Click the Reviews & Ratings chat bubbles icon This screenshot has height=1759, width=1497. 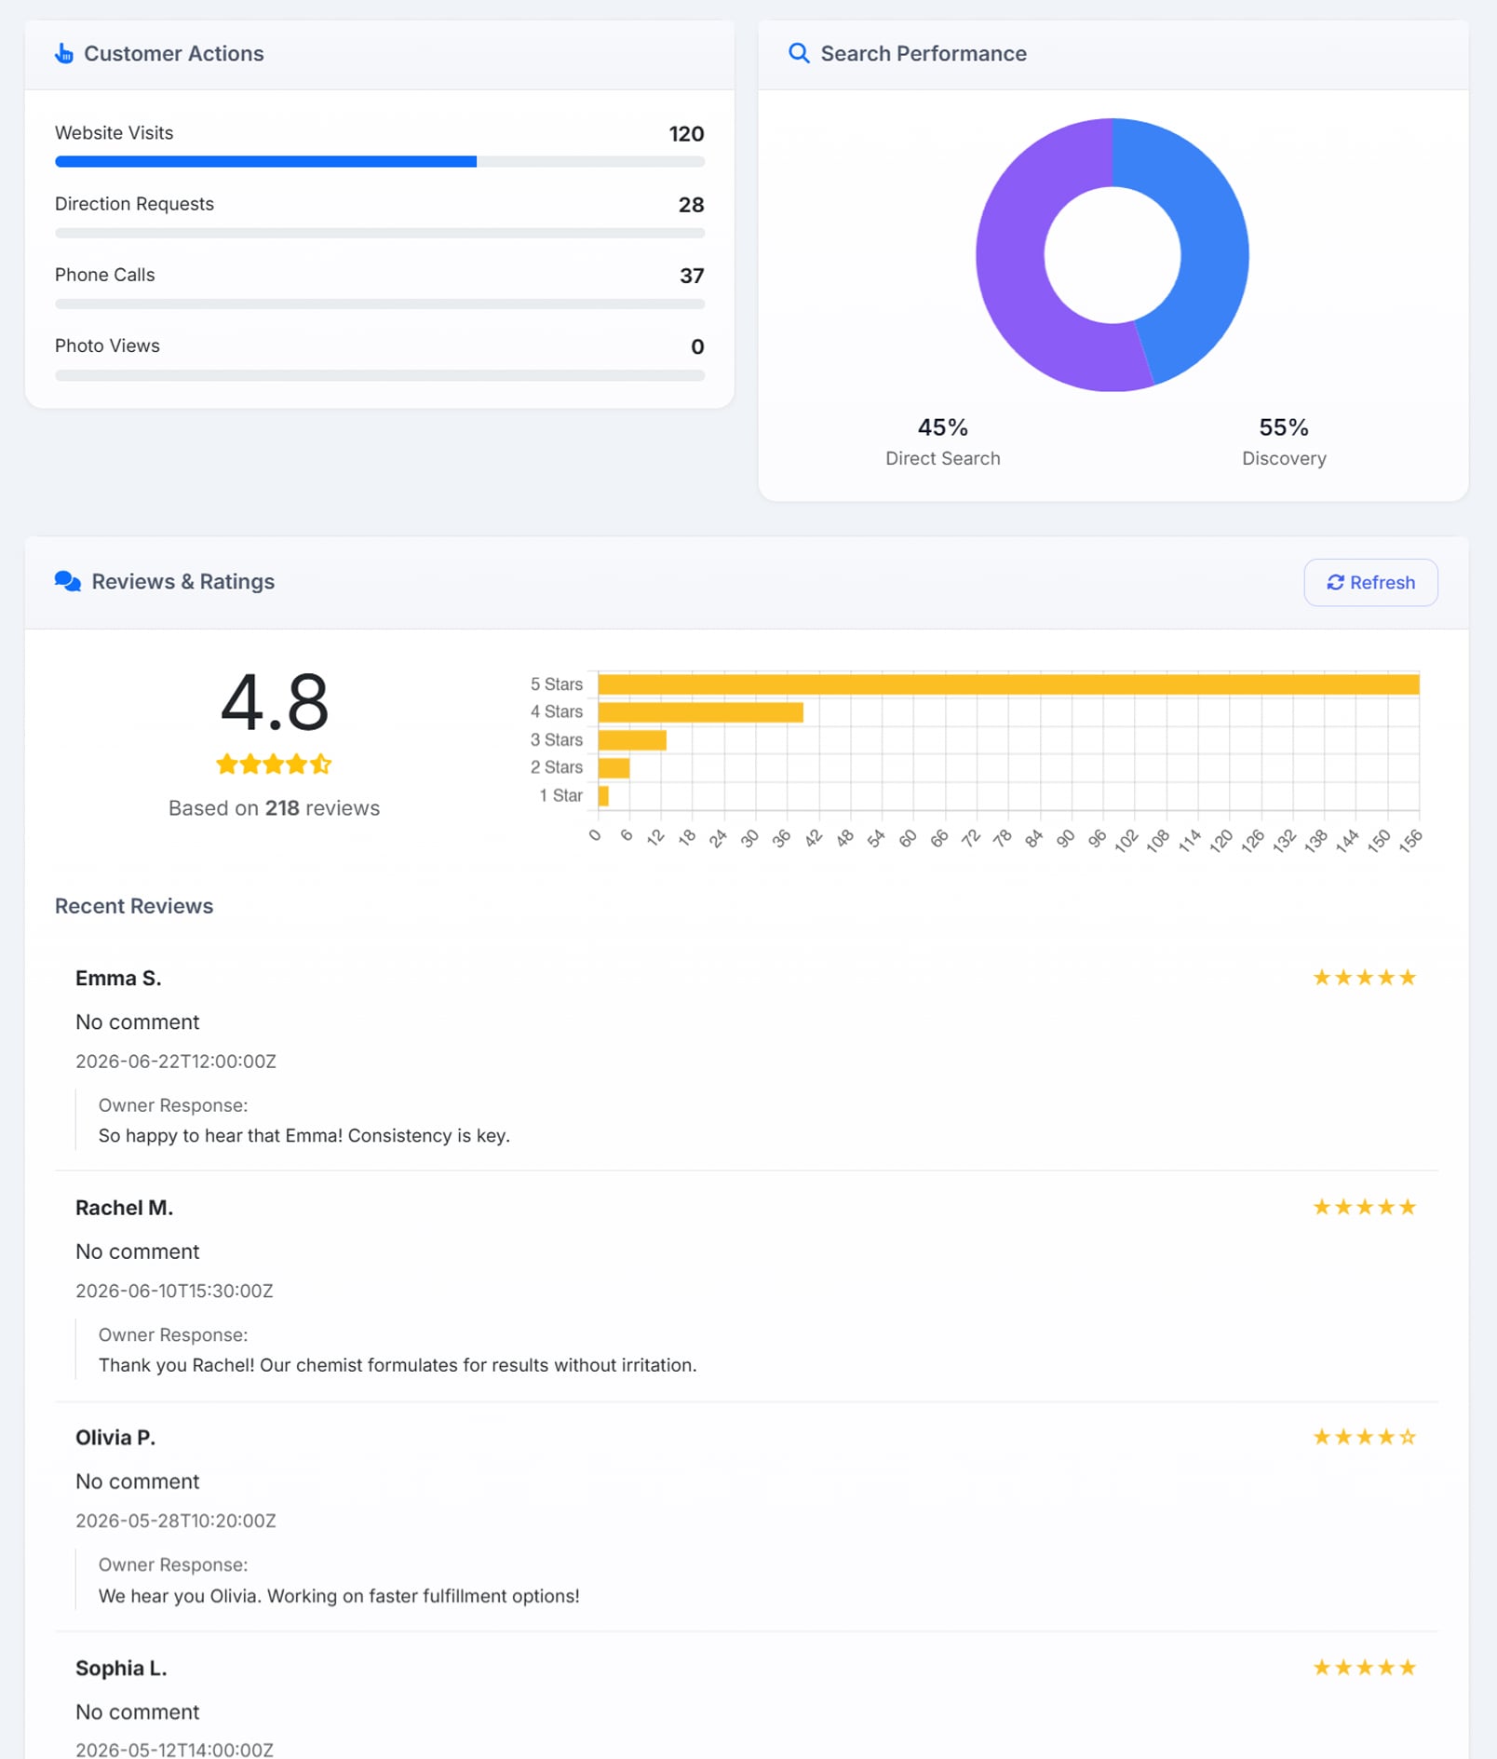click(68, 582)
